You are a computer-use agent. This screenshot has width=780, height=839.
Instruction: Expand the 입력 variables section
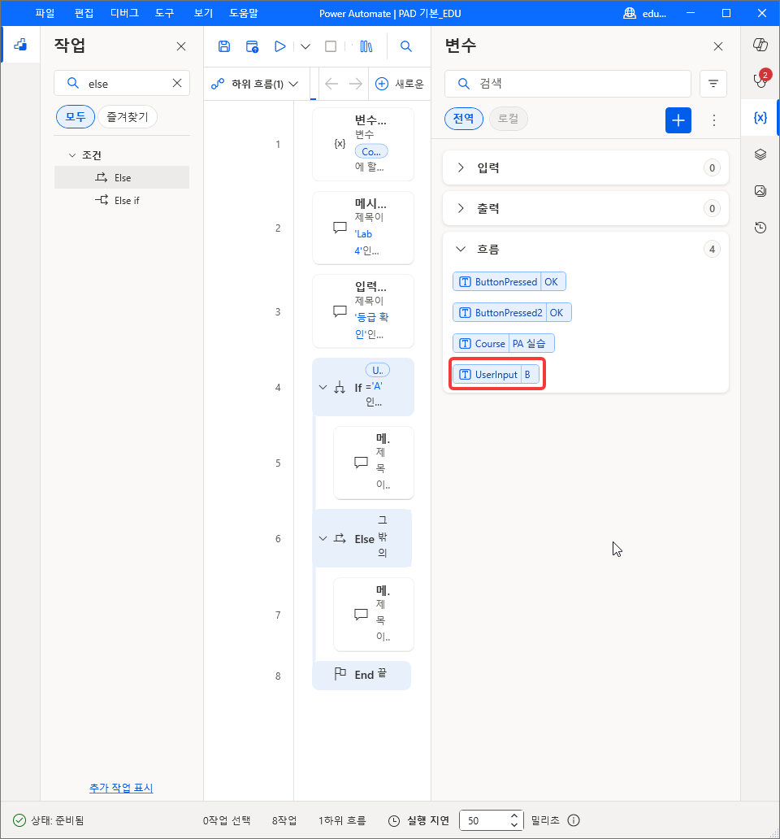click(461, 167)
